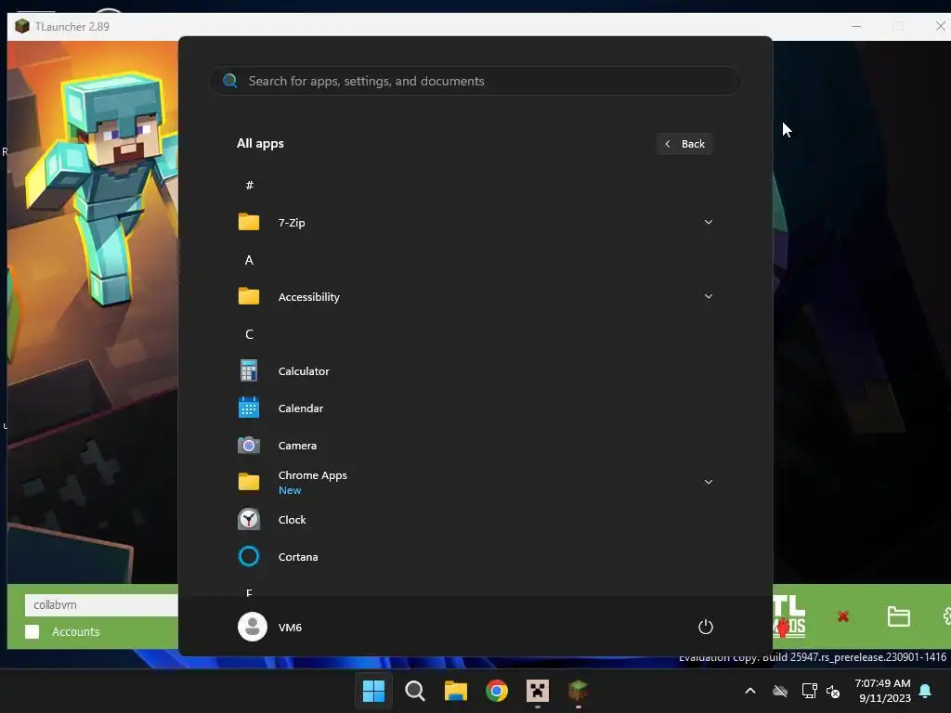Launch the Camera app
This screenshot has width=951, height=713.
click(x=475, y=446)
